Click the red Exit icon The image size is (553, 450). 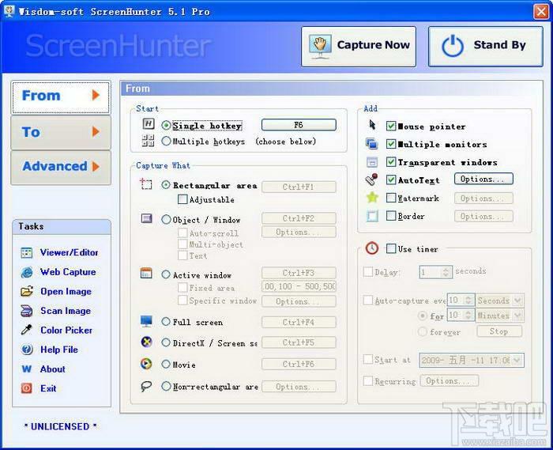click(26, 388)
